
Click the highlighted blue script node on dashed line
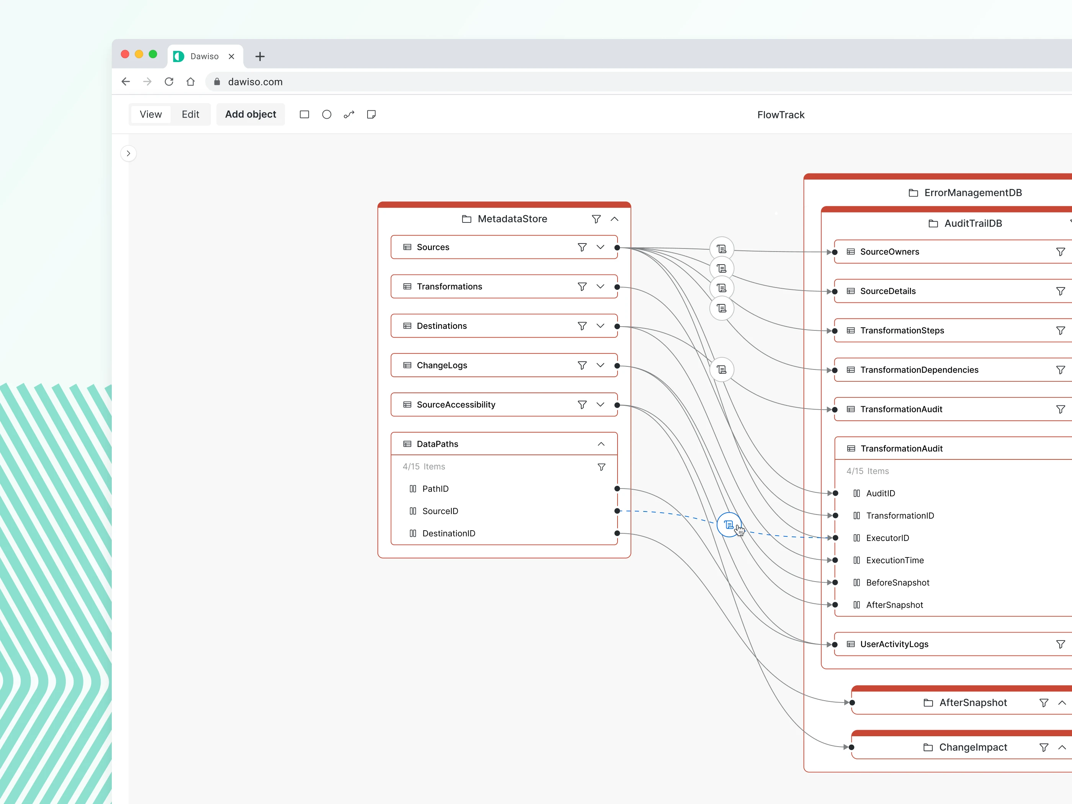[729, 525]
